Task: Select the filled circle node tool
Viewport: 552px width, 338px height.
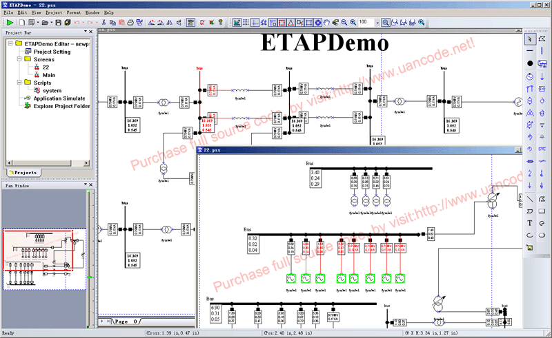Action: point(529,63)
